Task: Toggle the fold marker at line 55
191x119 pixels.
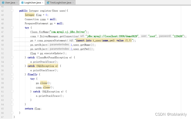Action: coord(12,66)
